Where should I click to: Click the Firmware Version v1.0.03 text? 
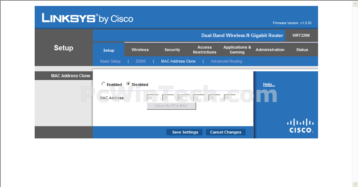[x=292, y=23]
